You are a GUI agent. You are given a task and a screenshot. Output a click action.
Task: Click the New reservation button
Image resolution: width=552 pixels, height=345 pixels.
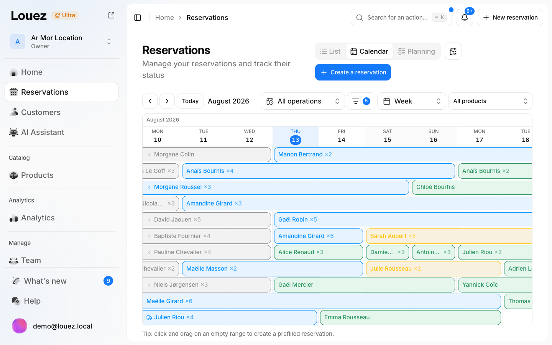coord(510,18)
